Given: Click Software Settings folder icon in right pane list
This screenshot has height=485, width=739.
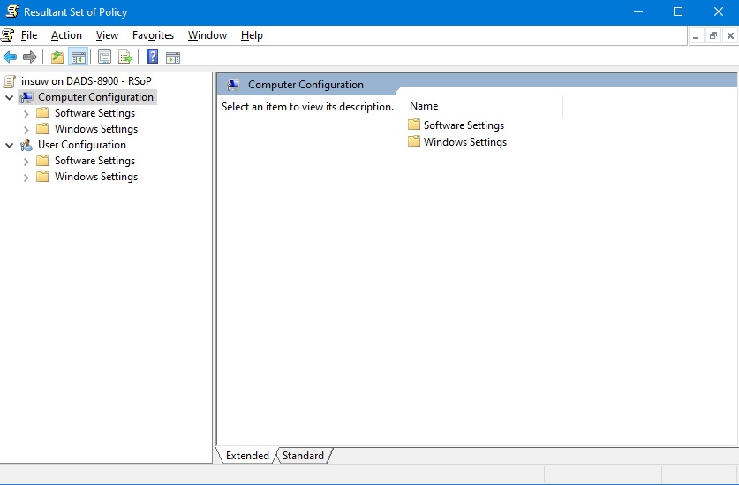Looking at the screenshot, I should [x=414, y=125].
